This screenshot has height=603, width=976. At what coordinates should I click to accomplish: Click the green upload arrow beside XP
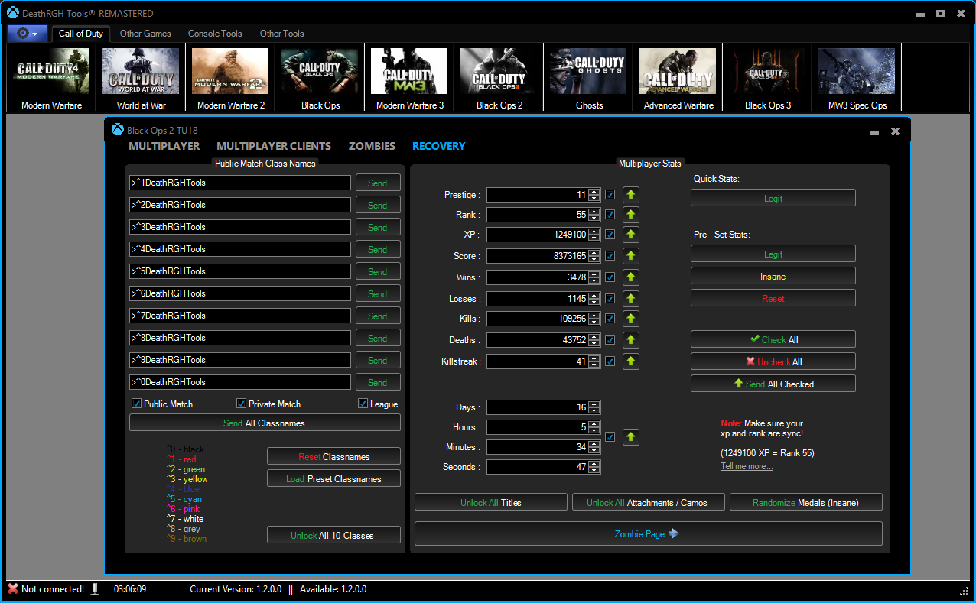click(631, 235)
